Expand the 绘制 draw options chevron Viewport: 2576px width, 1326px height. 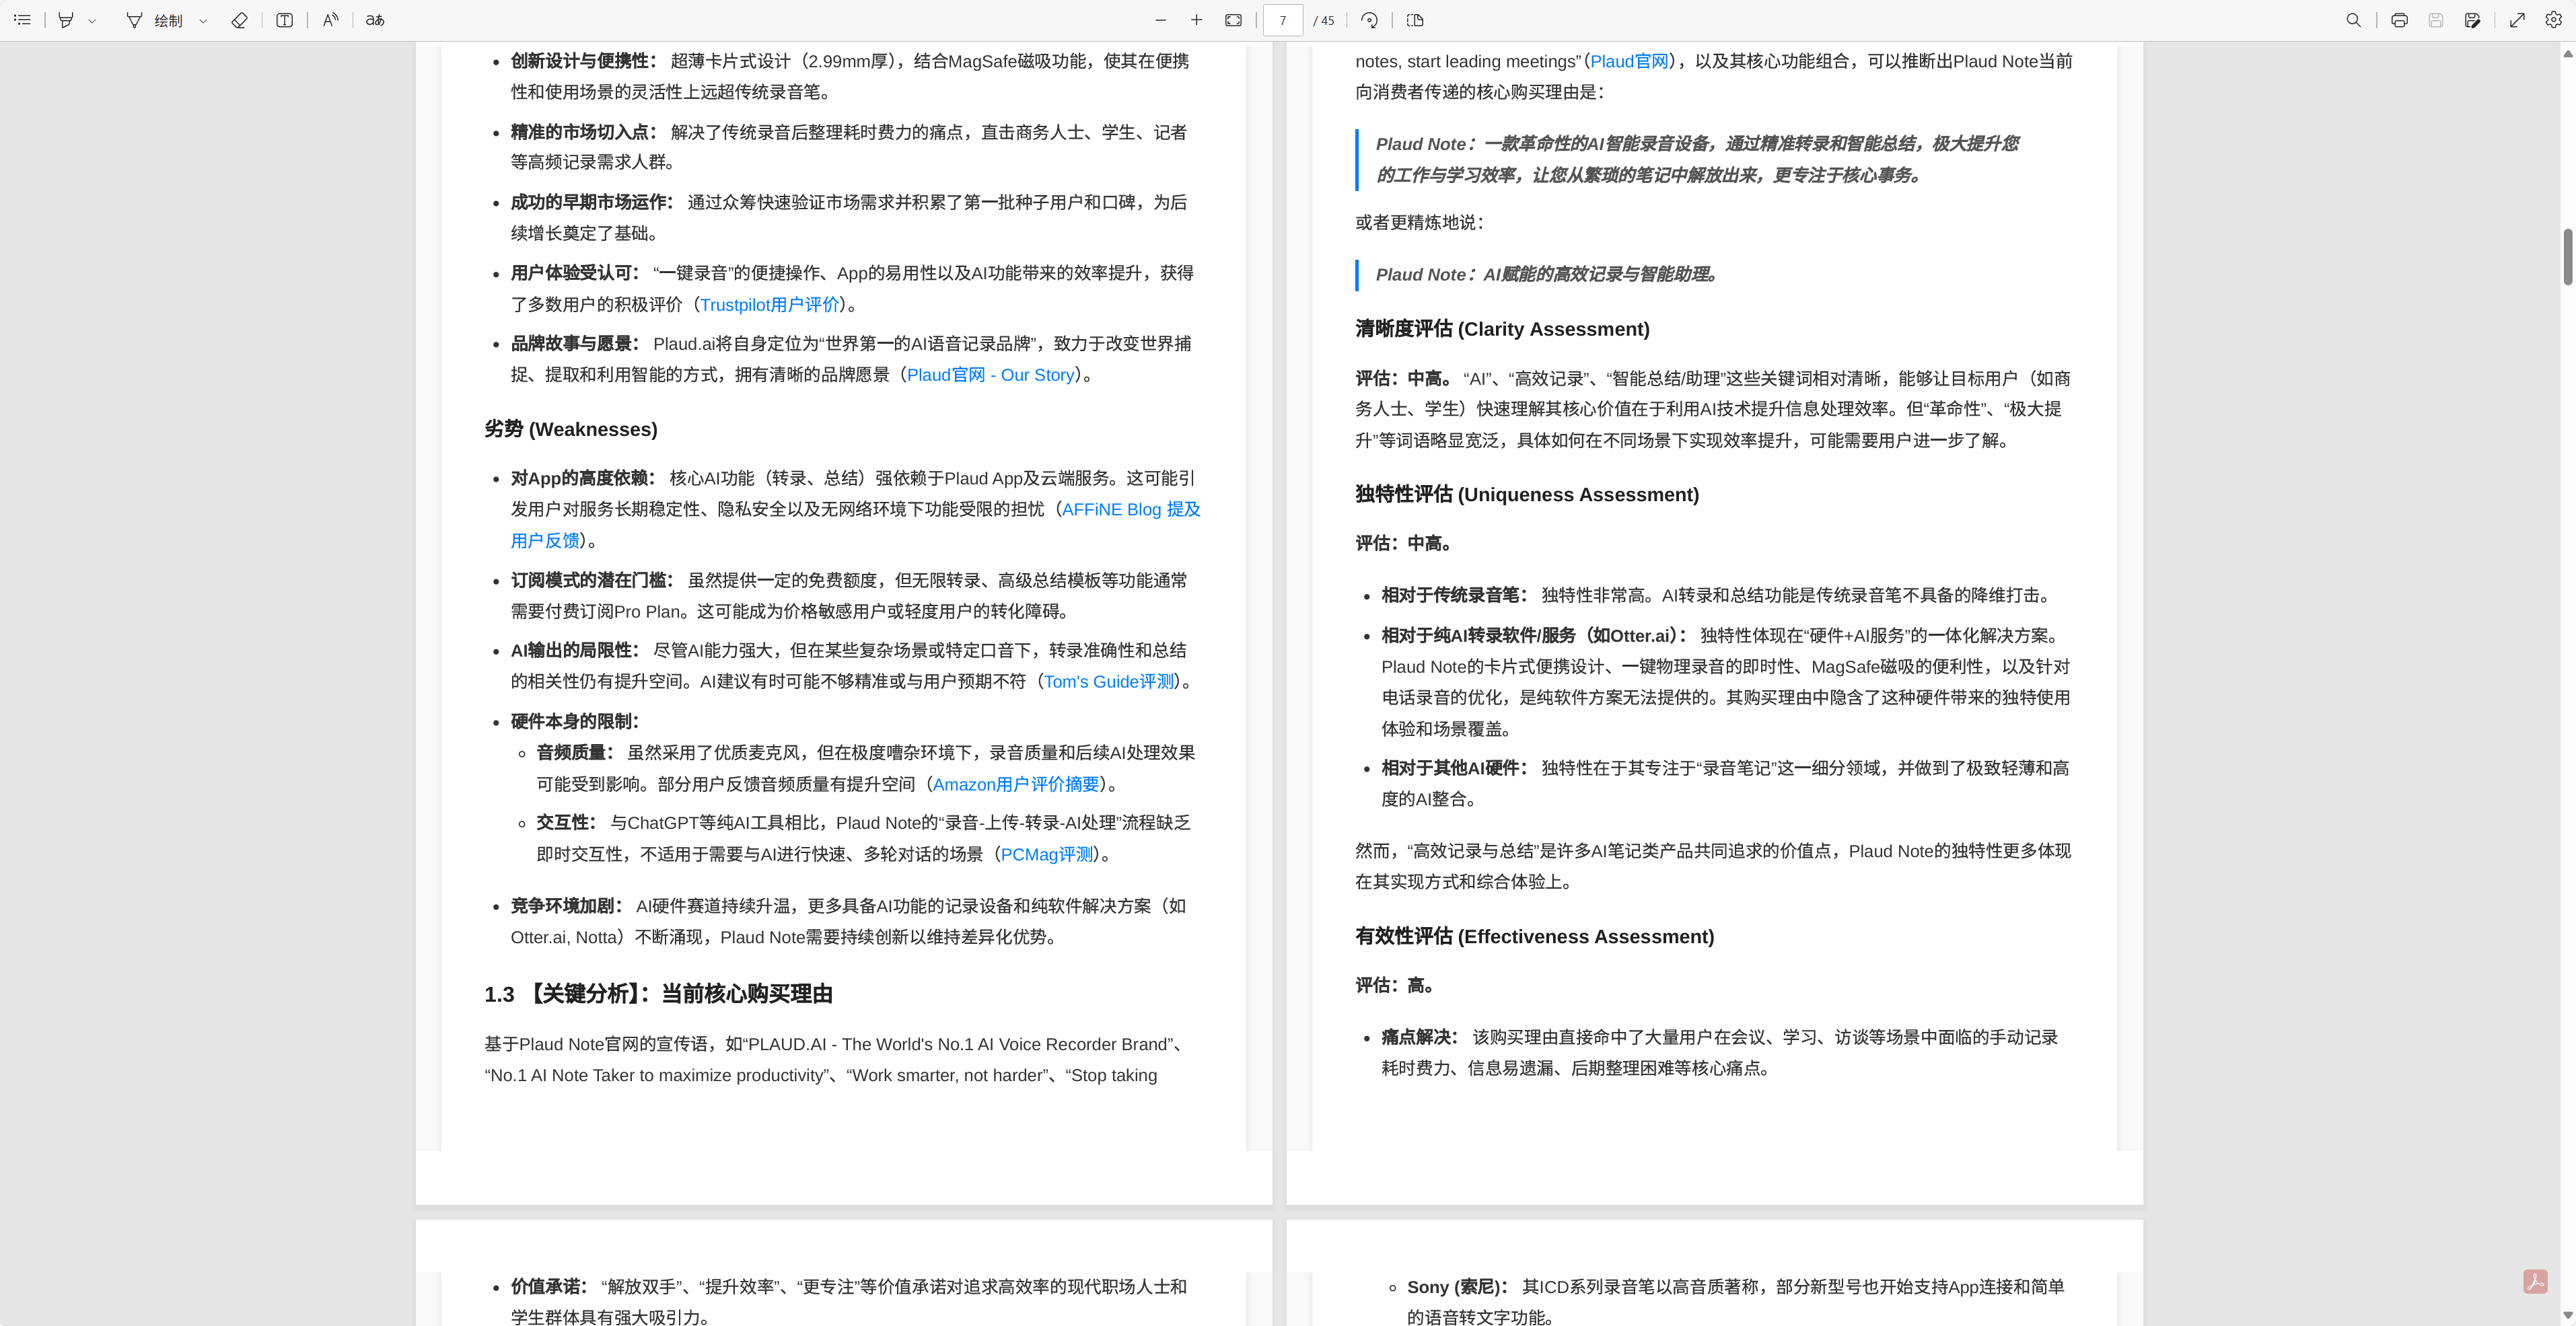click(203, 20)
